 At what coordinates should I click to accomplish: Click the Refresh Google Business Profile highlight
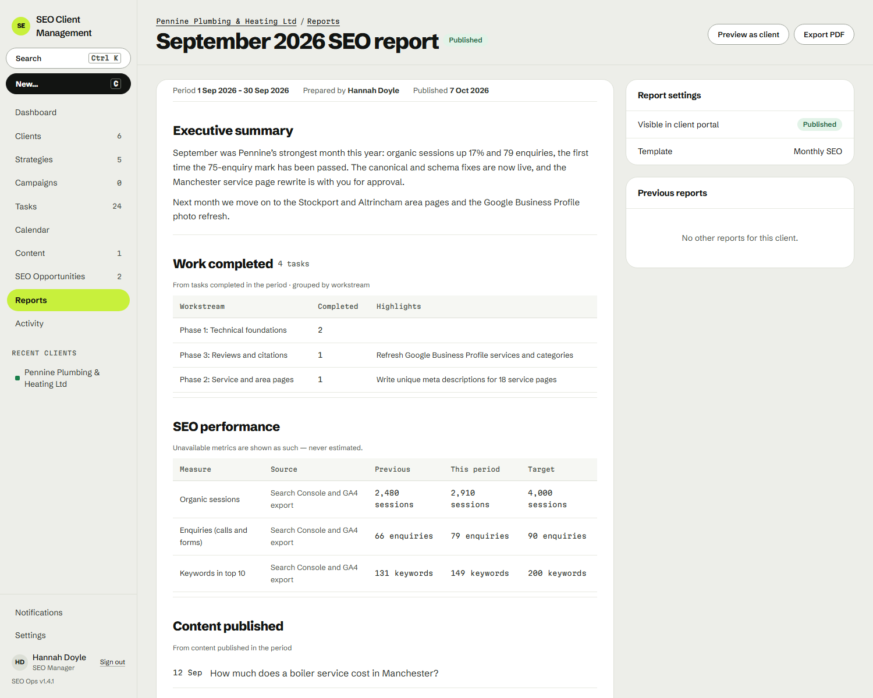pyautogui.click(x=475, y=355)
